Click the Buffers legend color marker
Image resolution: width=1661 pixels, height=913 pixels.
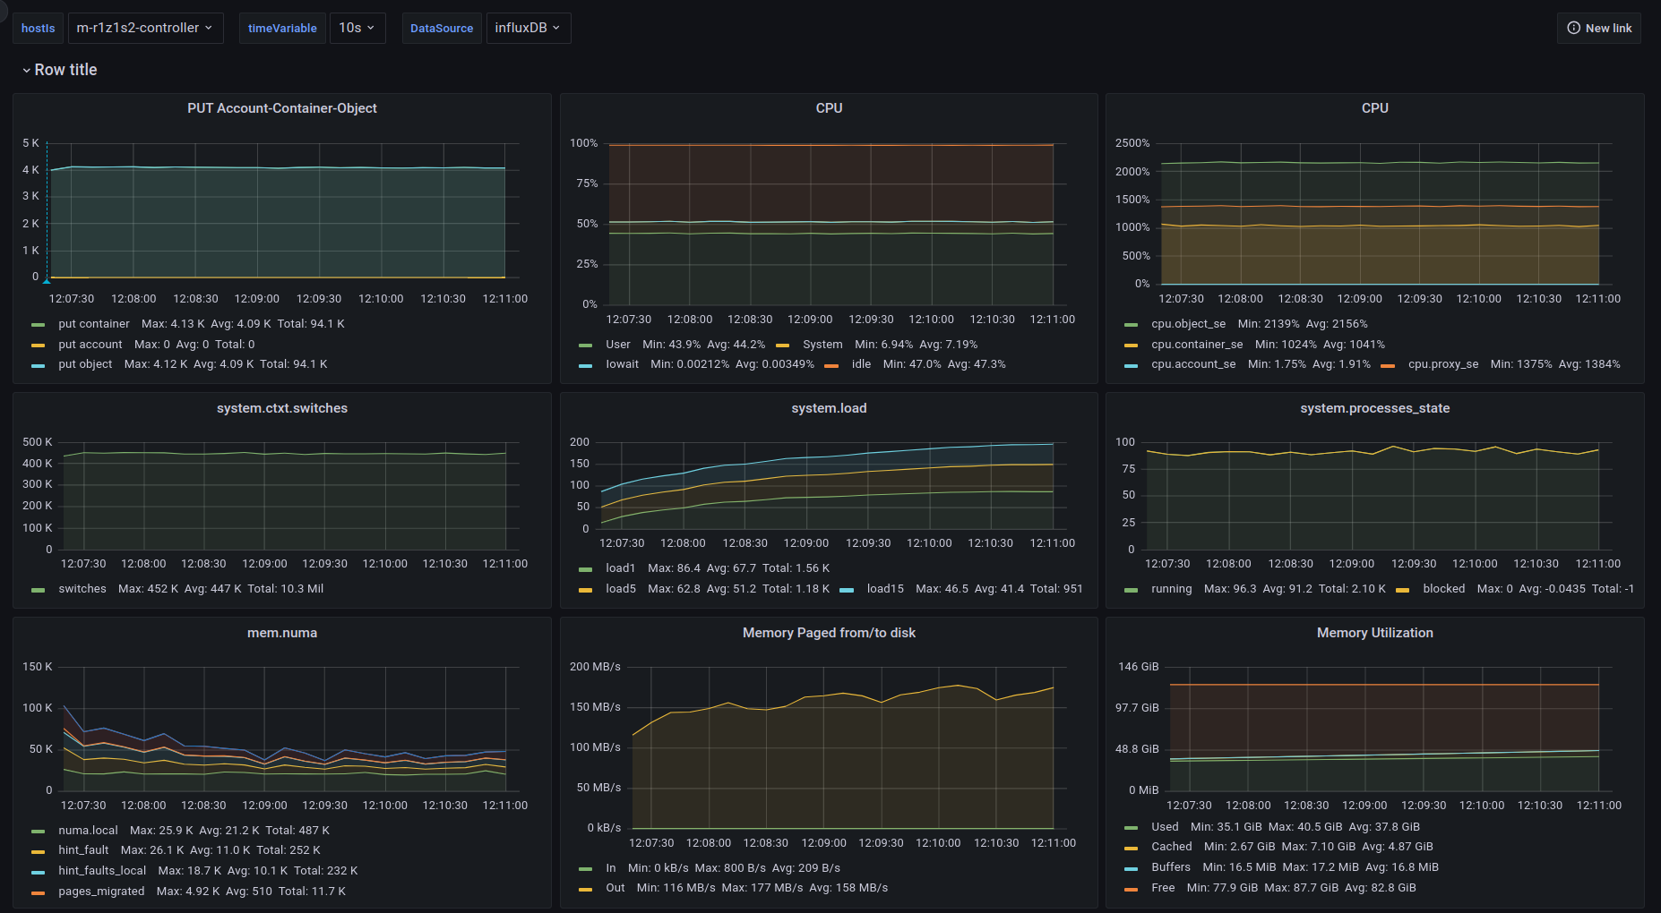pyautogui.click(x=1132, y=868)
